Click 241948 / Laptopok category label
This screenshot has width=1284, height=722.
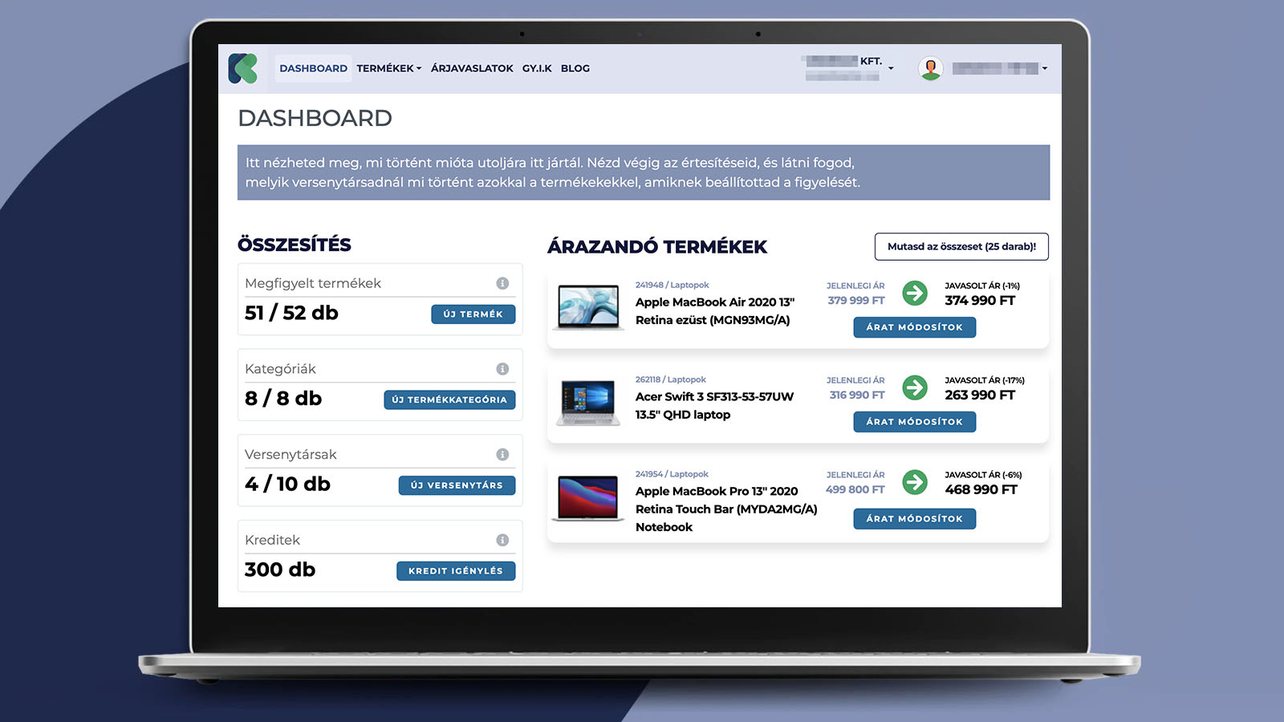[672, 285]
